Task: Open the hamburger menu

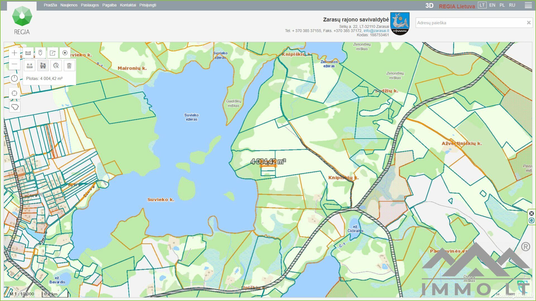Action: click(x=528, y=5)
